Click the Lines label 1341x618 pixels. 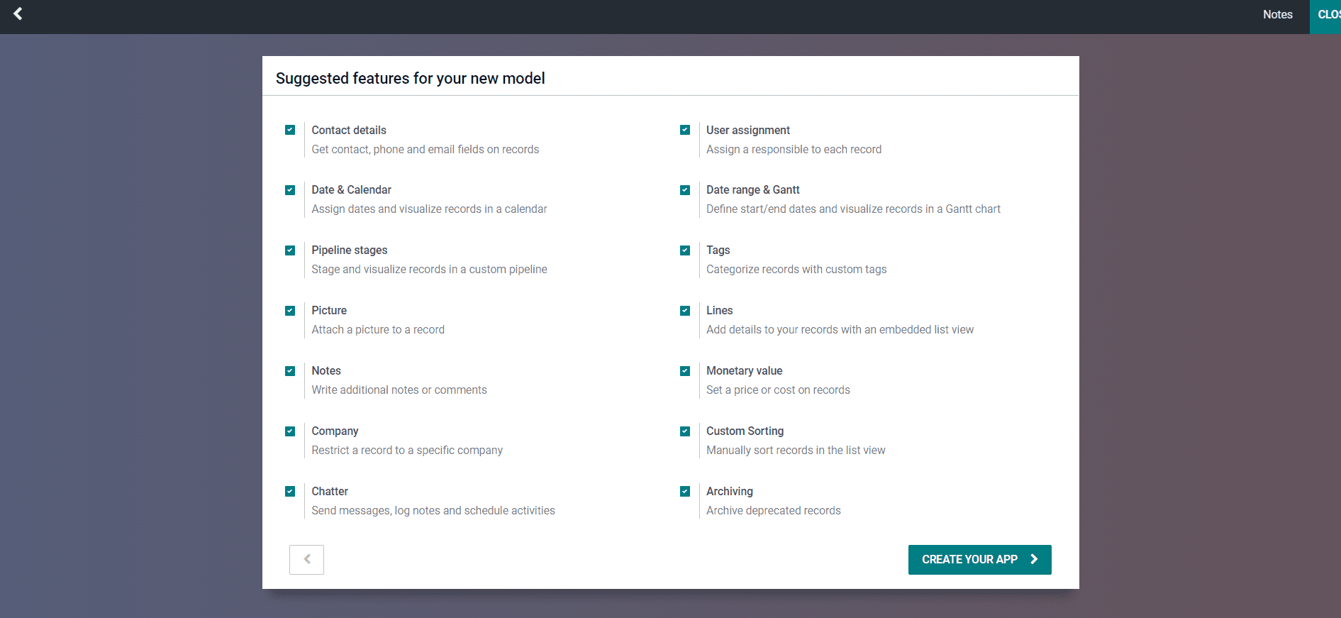tap(720, 310)
